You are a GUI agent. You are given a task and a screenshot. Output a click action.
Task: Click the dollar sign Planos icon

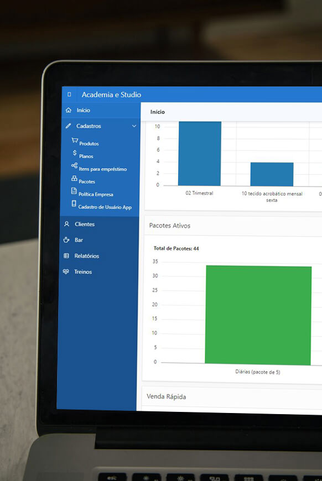75,153
